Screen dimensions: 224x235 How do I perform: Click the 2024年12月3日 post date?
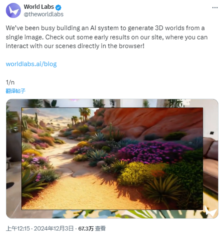point(54,229)
